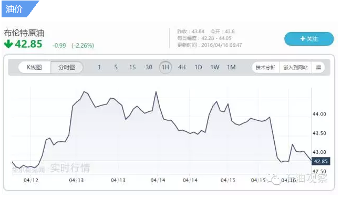This screenshot has width=341, height=198.
Task: Select the 1H hourly interval
Action: click(166, 67)
